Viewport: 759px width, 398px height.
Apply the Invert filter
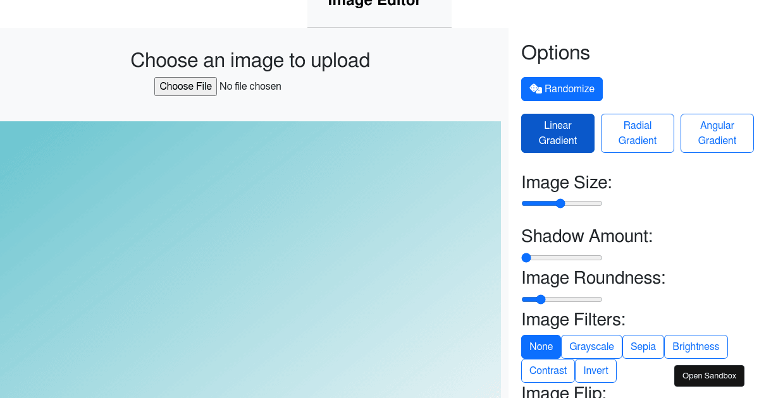[x=595, y=370]
